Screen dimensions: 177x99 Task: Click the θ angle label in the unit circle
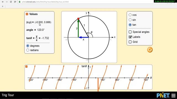click(x=92, y=32)
